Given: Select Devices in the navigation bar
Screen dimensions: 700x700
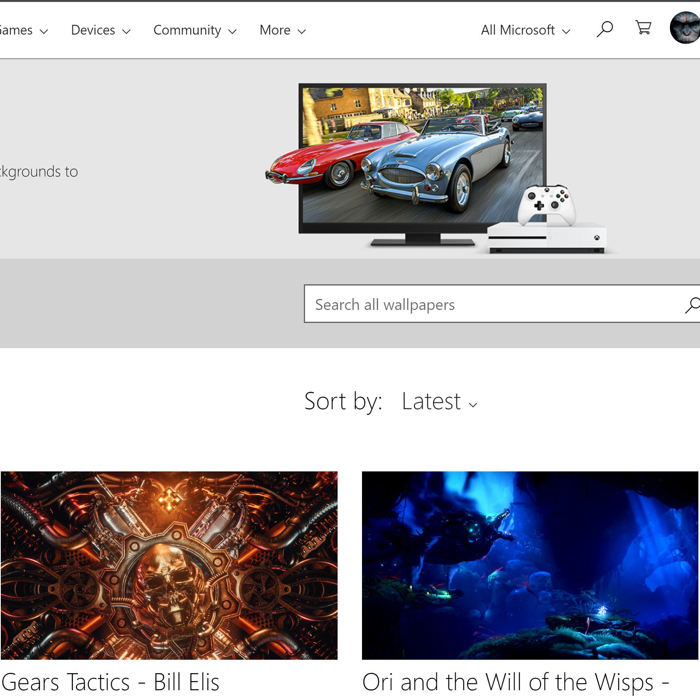Looking at the screenshot, I should click(93, 30).
